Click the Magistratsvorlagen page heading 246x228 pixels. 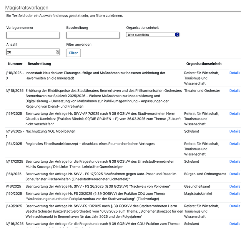tap(27, 8)
